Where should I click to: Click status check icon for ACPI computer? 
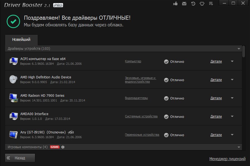click(x=166, y=62)
